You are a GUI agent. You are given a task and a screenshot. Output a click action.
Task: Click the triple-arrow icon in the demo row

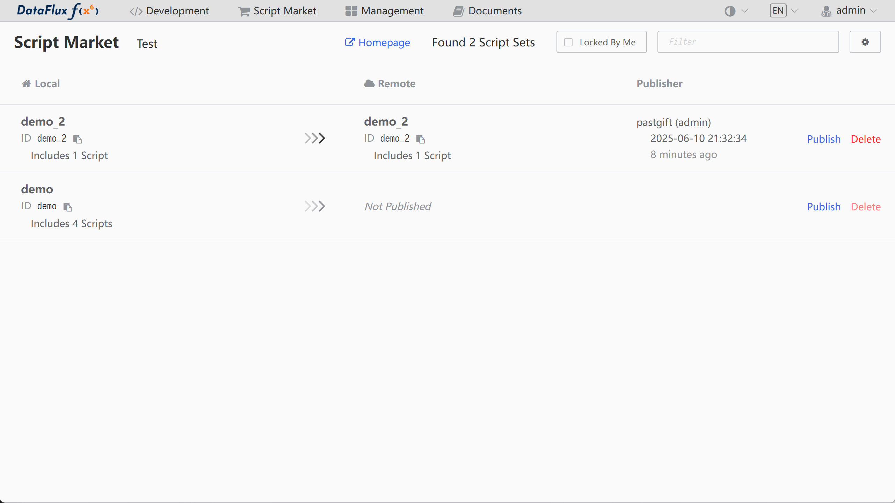click(x=315, y=206)
